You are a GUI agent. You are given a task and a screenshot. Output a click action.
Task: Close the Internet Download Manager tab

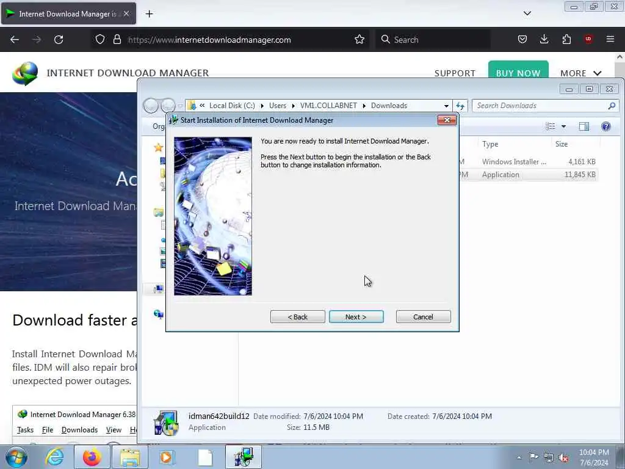tap(126, 13)
